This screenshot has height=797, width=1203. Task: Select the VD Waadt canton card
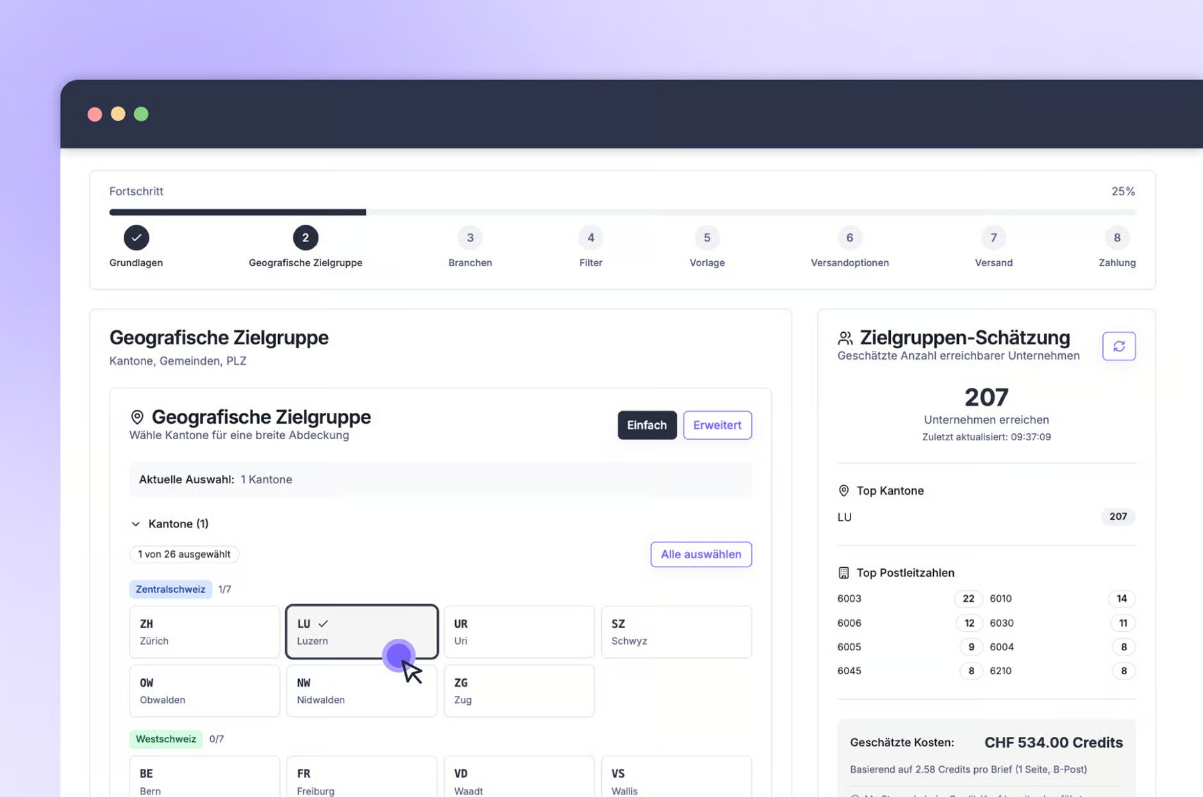pyautogui.click(x=519, y=777)
